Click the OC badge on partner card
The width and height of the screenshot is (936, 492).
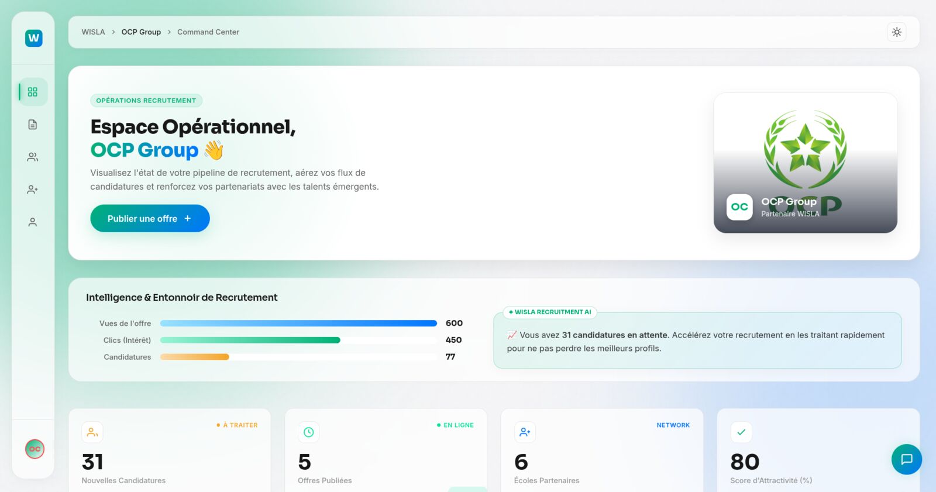[739, 207]
